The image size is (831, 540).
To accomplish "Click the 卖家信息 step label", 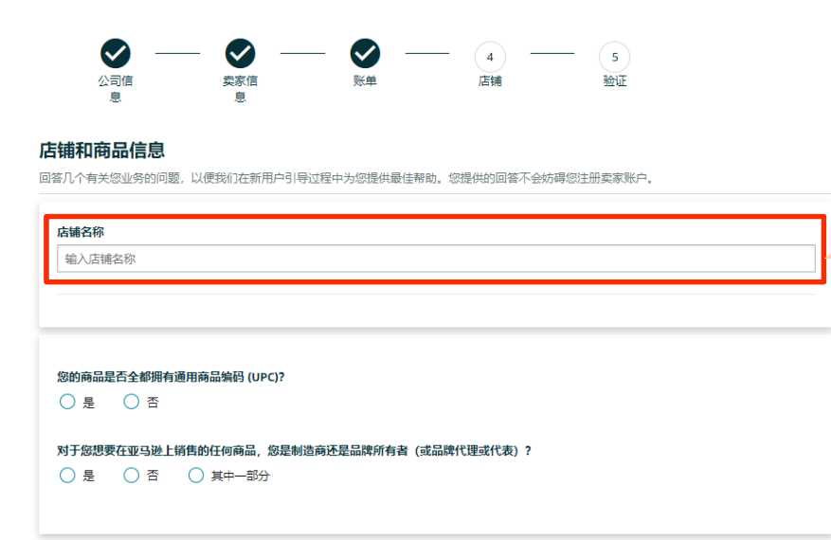I will 240,88.
